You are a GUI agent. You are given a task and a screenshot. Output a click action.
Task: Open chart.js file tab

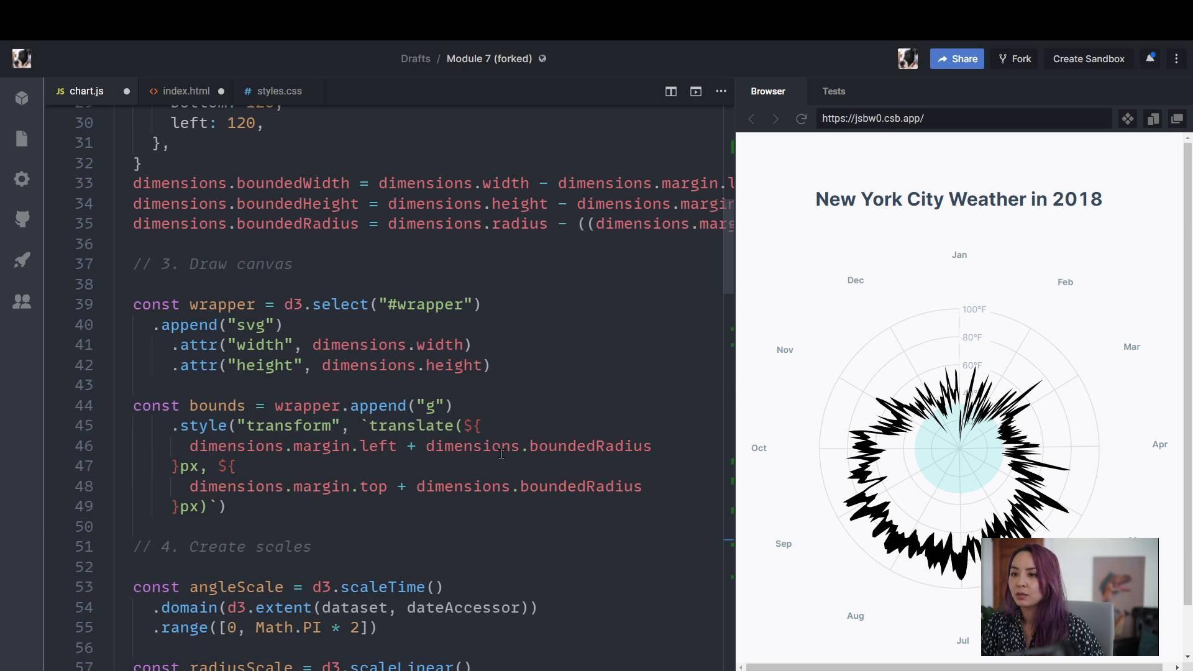pyautogui.click(x=87, y=91)
